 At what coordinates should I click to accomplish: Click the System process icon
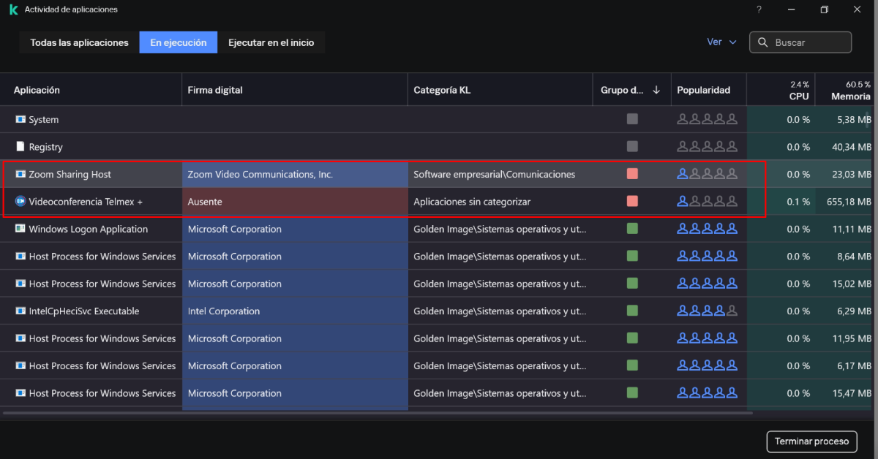tap(20, 119)
